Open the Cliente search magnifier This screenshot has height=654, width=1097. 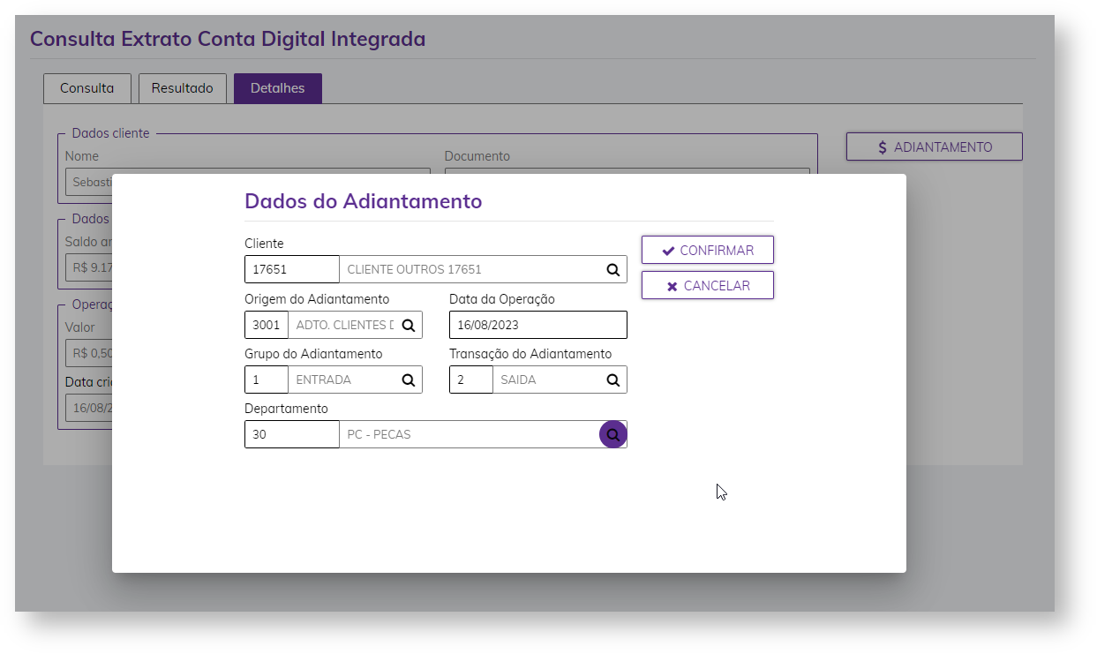pyautogui.click(x=612, y=270)
